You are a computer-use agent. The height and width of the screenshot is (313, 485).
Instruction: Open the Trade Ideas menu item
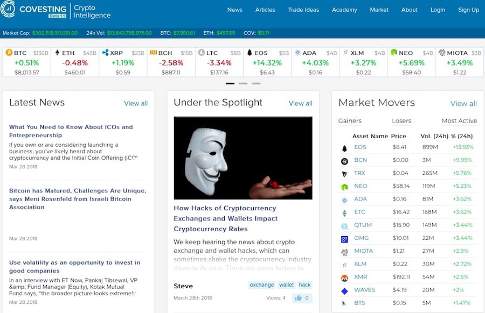click(303, 10)
